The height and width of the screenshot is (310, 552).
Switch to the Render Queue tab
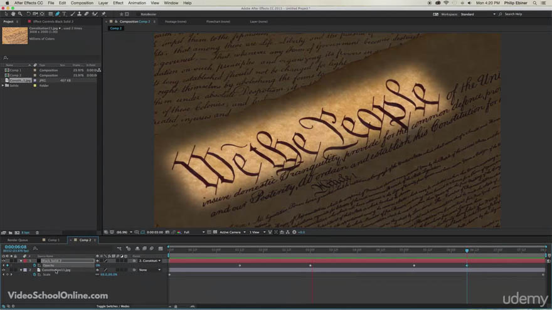point(18,240)
